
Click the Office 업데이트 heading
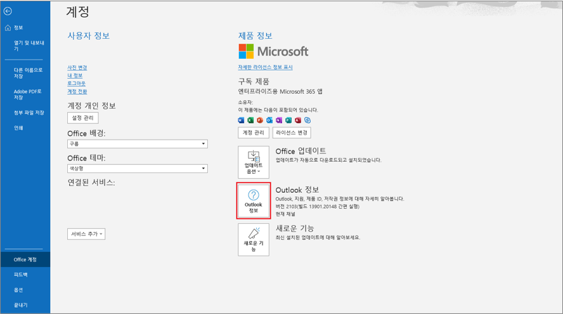[301, 151]
